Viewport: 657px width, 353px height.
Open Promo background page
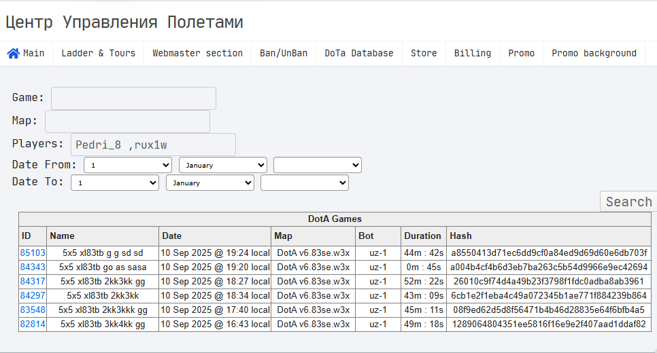pos(594,54)
